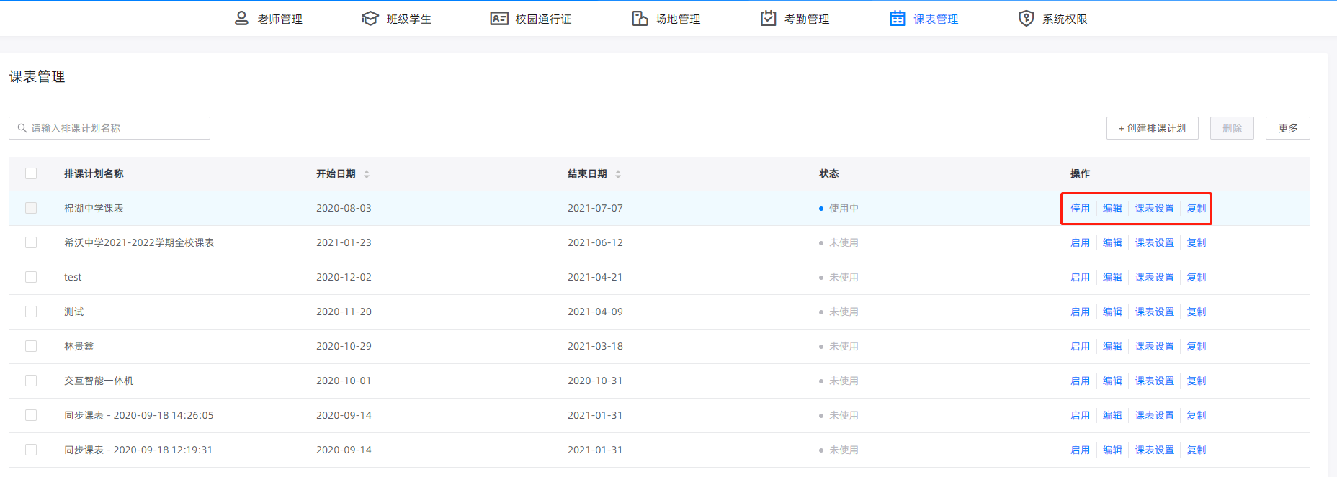
Task: Disable 棉湖中学课表 via the 停用 link
Action: 1080,208
